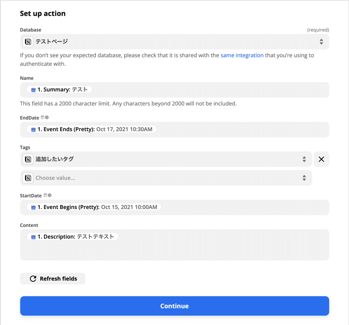The image size is (349, 325).
Task: Click the calendar icon in Event Begins pill
Action: click(33, 207)
